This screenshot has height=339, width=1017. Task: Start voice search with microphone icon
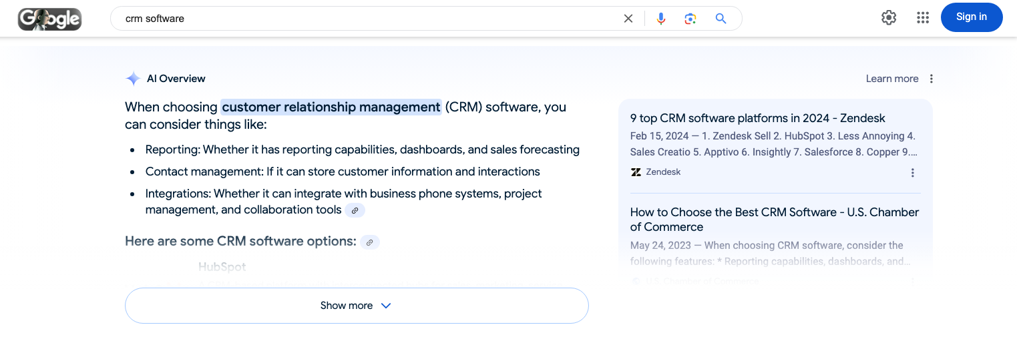click(x=661, y=19)
